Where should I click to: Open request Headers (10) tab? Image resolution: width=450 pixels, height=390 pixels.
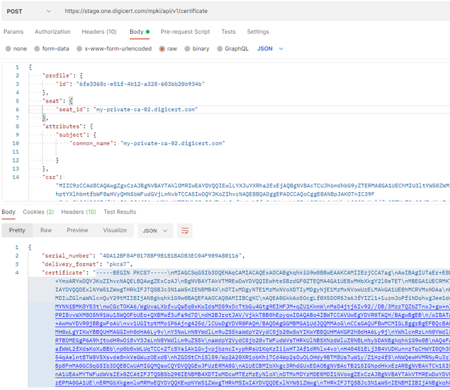click(x=98, y=32)
